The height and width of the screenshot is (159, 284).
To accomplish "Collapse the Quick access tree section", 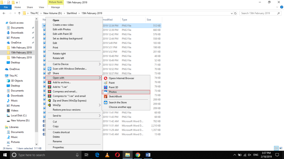I will tap(3, 23).
